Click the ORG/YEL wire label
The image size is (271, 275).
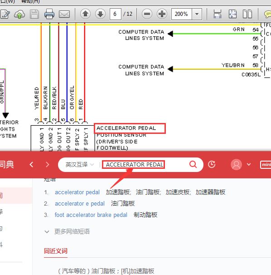pos(72,97)
